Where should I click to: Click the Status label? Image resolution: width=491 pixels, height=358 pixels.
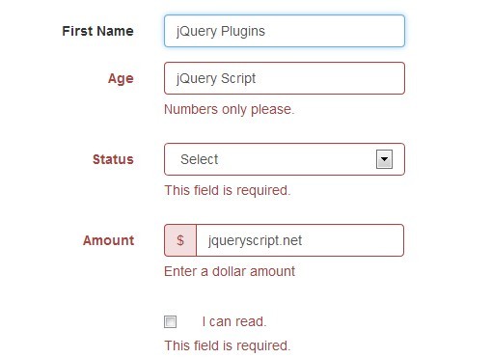(x=113, y=159)
